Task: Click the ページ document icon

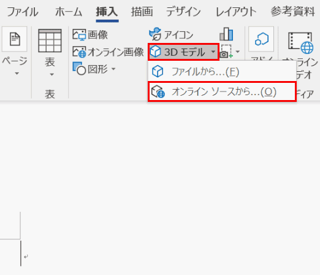Action: pyautogui.click(x=15, y=39)
